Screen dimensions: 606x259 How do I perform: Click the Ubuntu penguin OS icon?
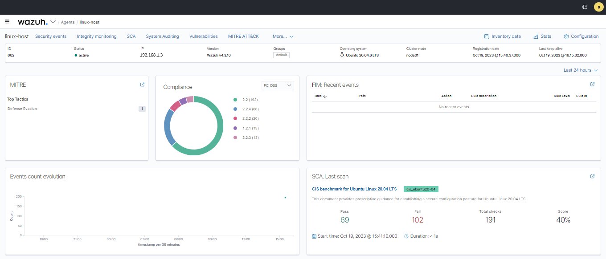[x=342, y=55]
